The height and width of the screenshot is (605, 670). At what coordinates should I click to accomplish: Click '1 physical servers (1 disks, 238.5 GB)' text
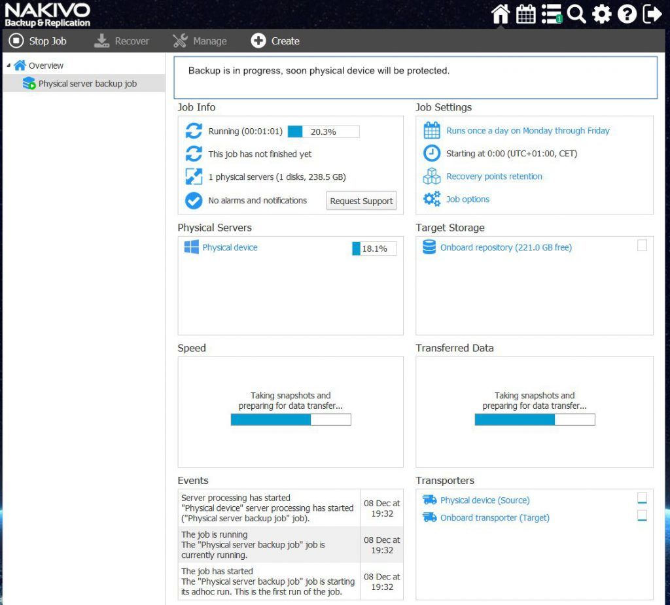pyautogui.click(x=277, y=177)
